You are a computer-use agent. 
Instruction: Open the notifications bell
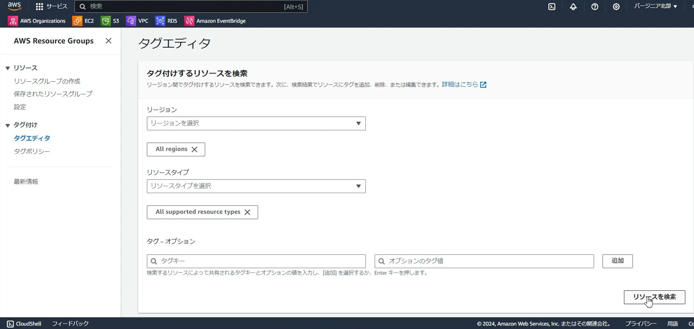573,7
